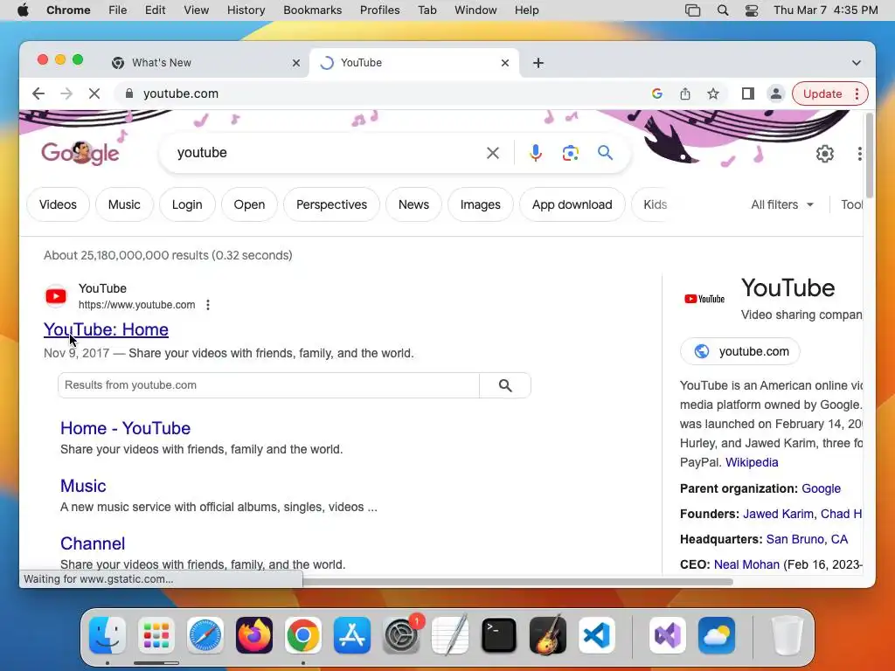Image resolution: width=895 pixels, height=671 pixels.
Task: Close the What's New tab
Action: [296, 63]
